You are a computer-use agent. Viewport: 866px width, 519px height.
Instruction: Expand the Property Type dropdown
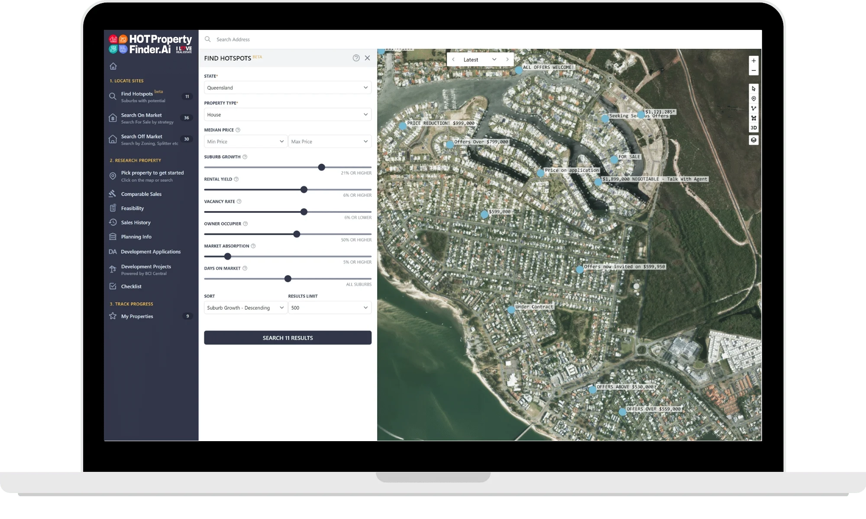pyautogui.click(x=288, y=115)
